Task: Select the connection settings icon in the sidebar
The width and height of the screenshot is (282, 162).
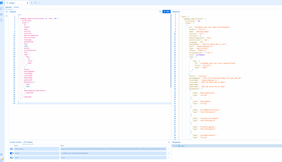Action: click(1, 14)
